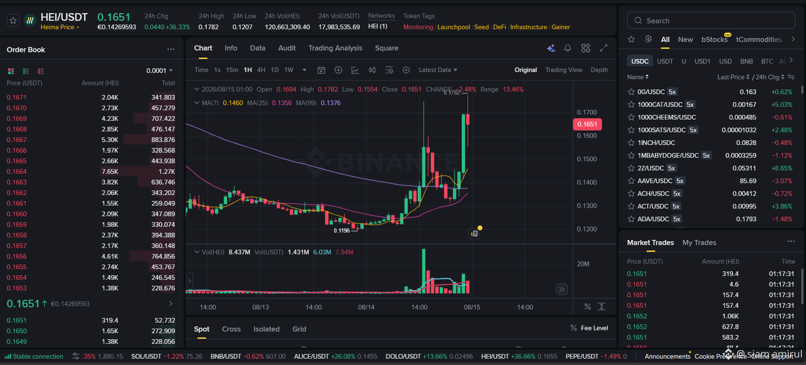Open the Order Book three-dot options menu
806x365 pixels.
(x=171, y=49)
